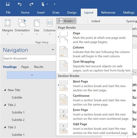
Task: Collapse the Breaks dropdown menu
Action: point(66,21)
